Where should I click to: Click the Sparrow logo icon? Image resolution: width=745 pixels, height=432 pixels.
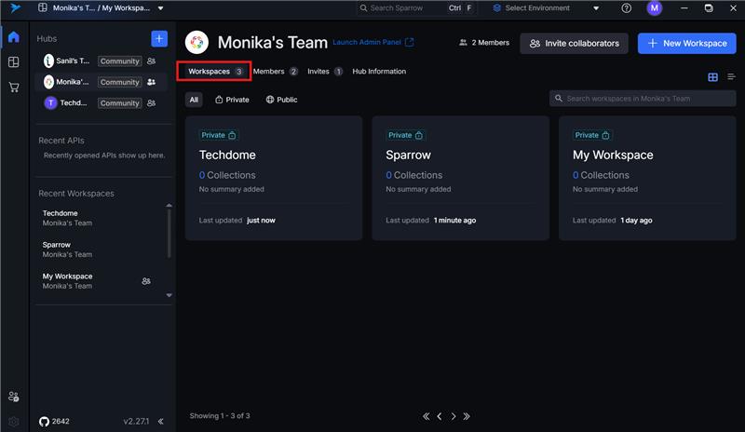point(15,8)
